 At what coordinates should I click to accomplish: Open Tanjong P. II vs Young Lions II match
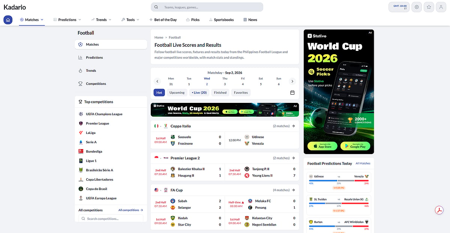click(262, 172)
